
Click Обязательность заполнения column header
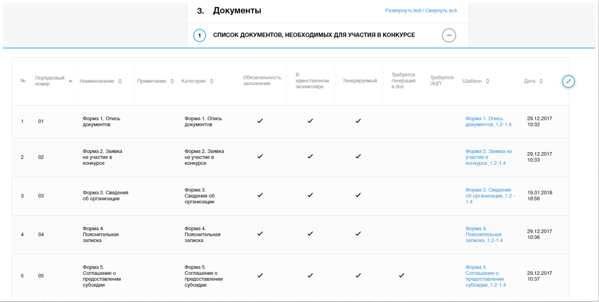pyautogui.click(x=262, y=81)
